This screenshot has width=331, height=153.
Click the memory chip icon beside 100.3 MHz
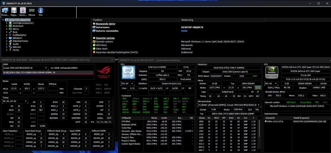tap(258, 88)
